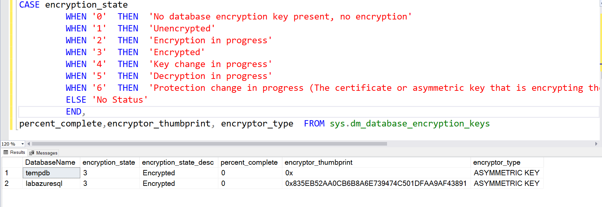Select the percent_complete column header
602x207 pixels.
coord(249,162)
